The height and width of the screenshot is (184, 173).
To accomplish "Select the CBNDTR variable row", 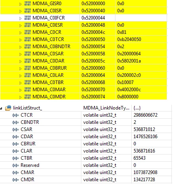I will click(86, 122).
